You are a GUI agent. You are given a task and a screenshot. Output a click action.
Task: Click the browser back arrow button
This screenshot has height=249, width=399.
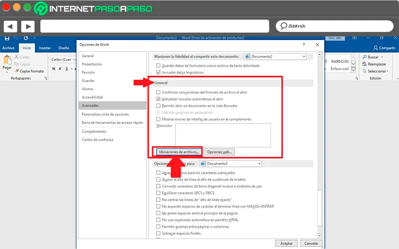pyautogui.click(x=10, y=26)
